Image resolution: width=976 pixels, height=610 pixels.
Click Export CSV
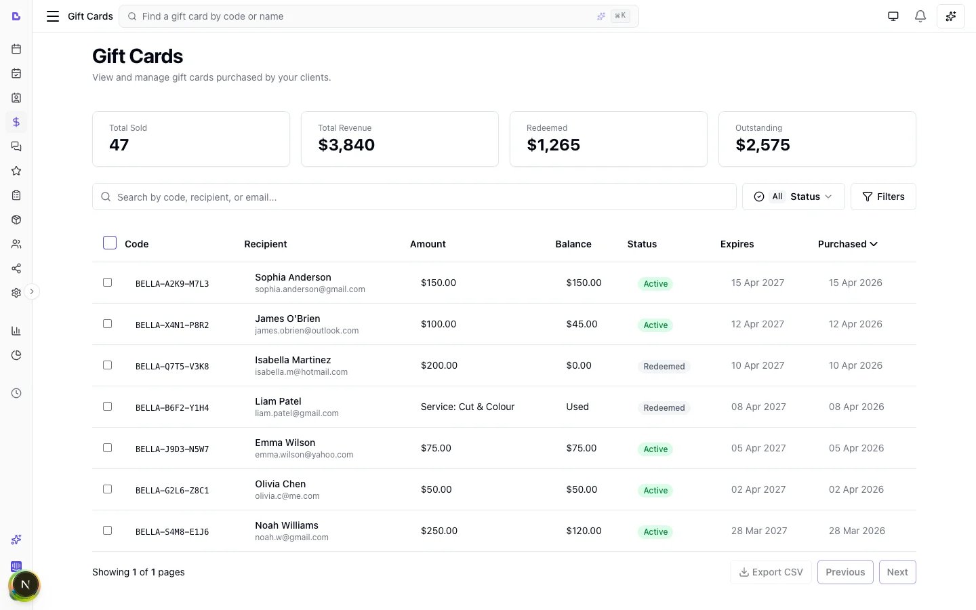pyautogui.click(x=771, y=572)
